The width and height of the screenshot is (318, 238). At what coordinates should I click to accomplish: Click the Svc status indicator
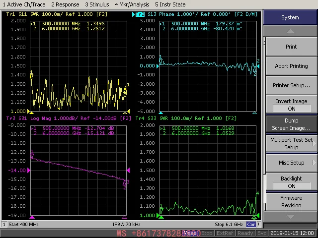tap(261, 234)
